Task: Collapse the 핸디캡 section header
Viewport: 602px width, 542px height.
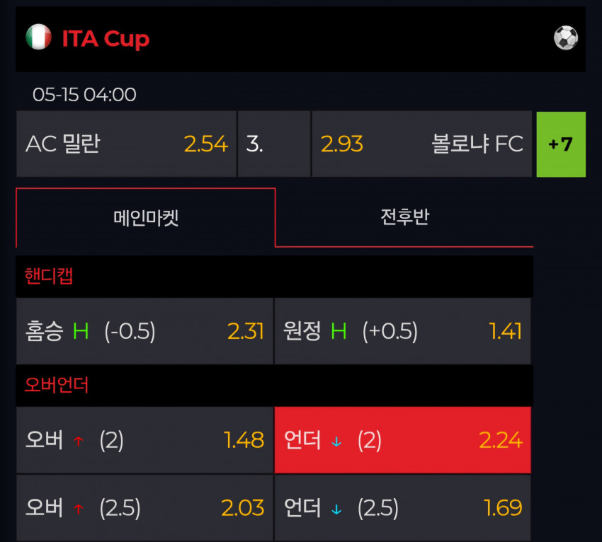Action: pos(275,276)
